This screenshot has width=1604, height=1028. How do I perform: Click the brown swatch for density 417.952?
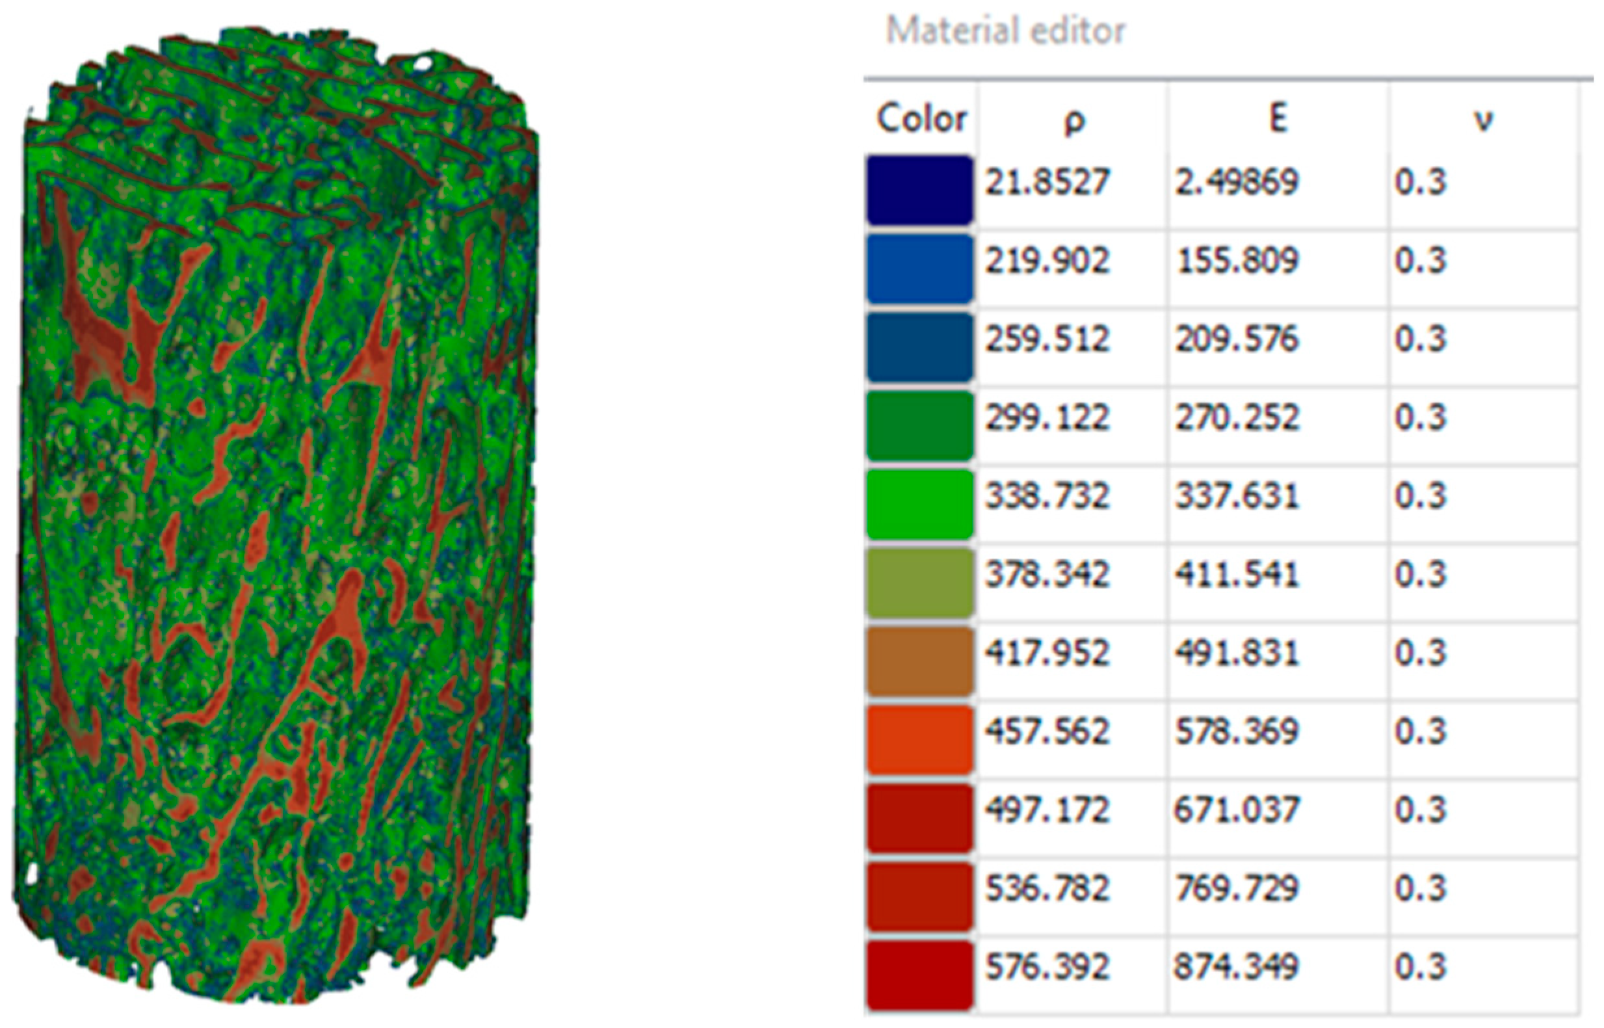(x=920, y=661)
